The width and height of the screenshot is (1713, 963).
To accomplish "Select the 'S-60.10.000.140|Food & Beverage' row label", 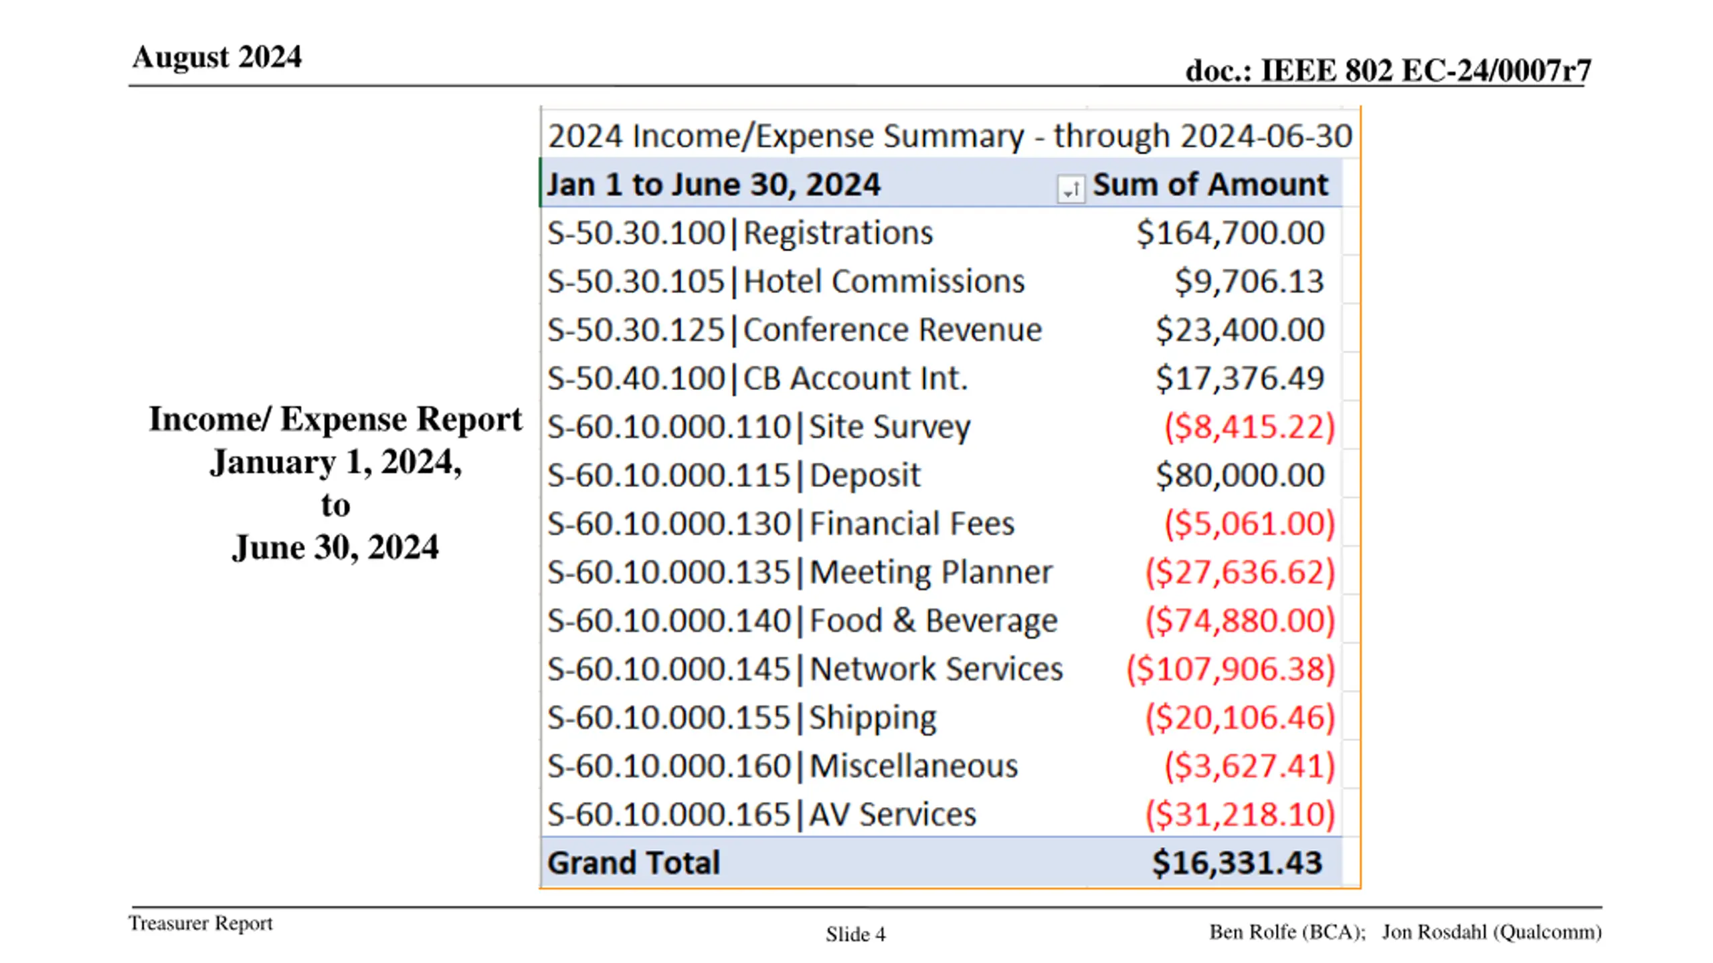I will [x=802, y=621].
